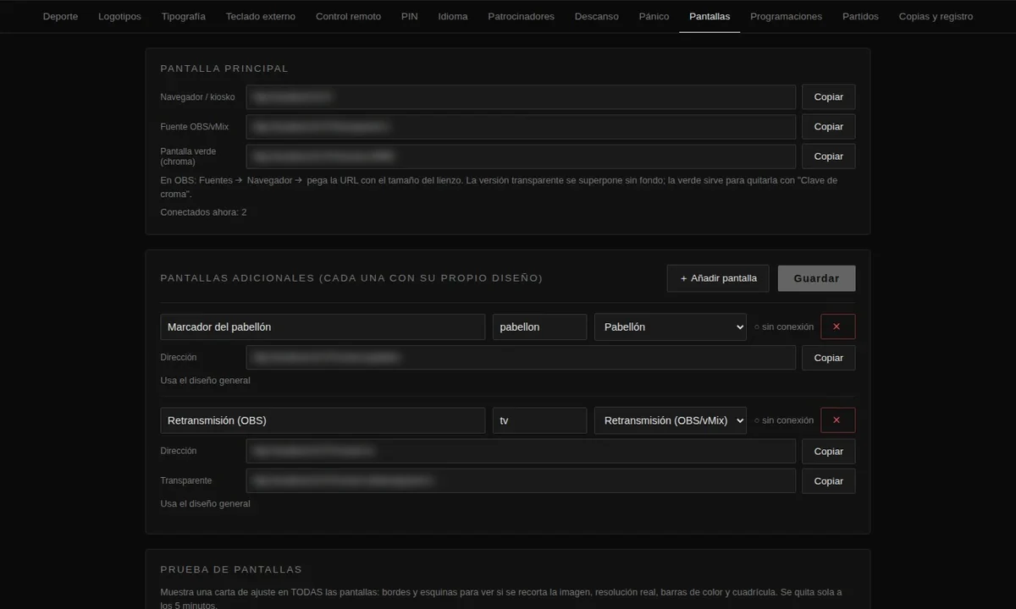
Task: Switch to the Partidos tab
Action: (x=860, y=16)
